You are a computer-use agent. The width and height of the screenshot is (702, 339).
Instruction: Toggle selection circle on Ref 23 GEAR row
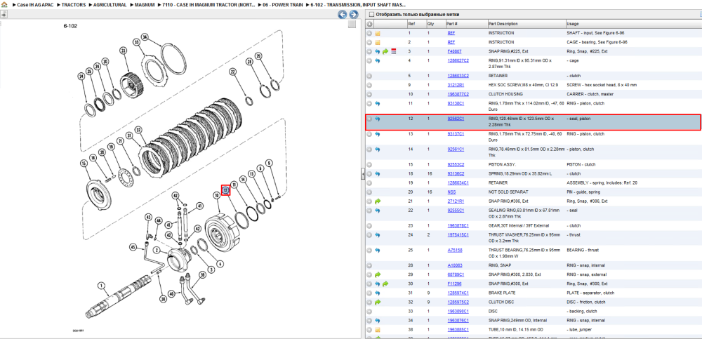coord(369,226)
